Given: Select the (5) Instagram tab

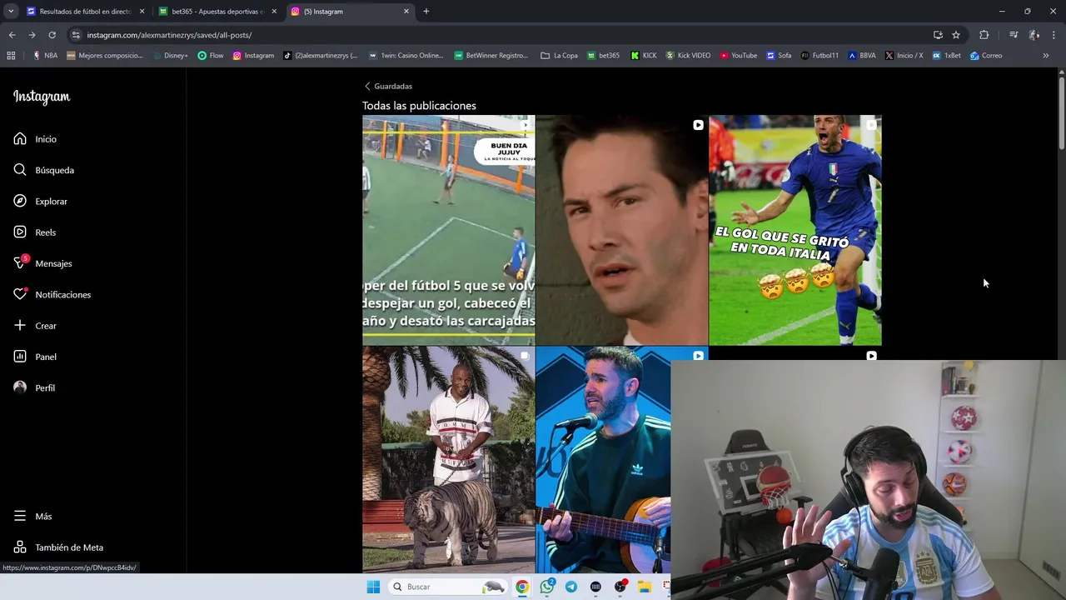Looking at the screenshot, I should tap(350, 12).
